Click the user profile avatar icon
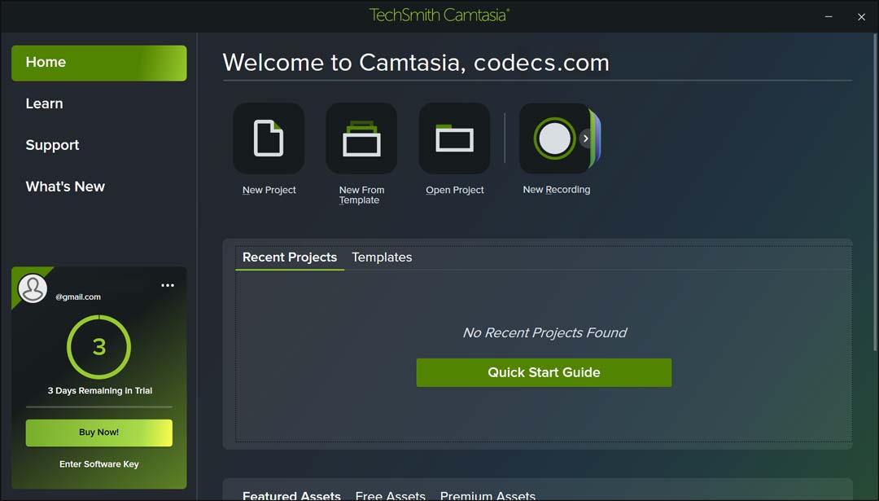 [x=33, y=288]
